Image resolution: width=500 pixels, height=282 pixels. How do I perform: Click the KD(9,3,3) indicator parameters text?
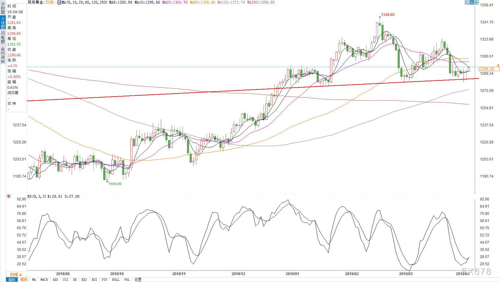pos(37,196)
